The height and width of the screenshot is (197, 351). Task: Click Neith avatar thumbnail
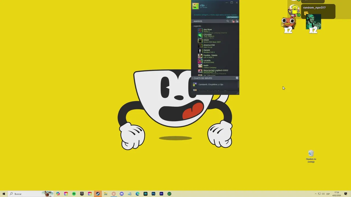(x=200, y=66)
